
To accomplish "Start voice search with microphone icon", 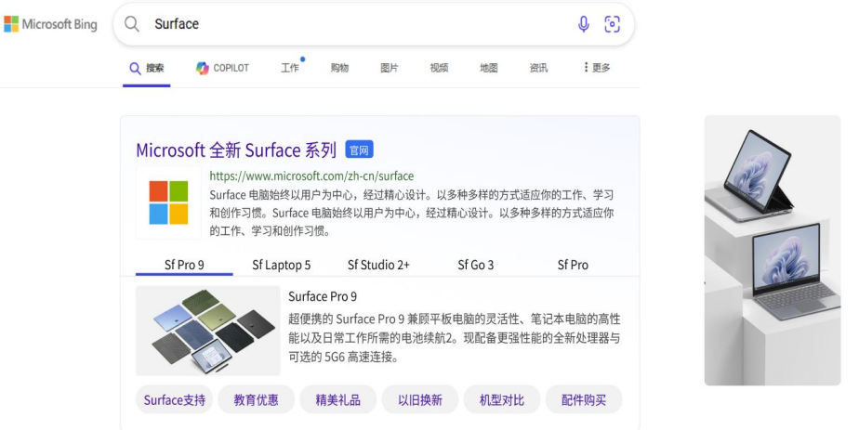I will pyautogui.click(x=584, y=24).
